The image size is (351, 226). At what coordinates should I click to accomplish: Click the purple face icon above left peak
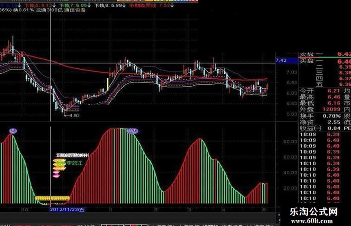[13, 131]
